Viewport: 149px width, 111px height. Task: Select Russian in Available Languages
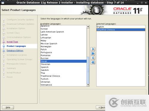tap(63, 58)
